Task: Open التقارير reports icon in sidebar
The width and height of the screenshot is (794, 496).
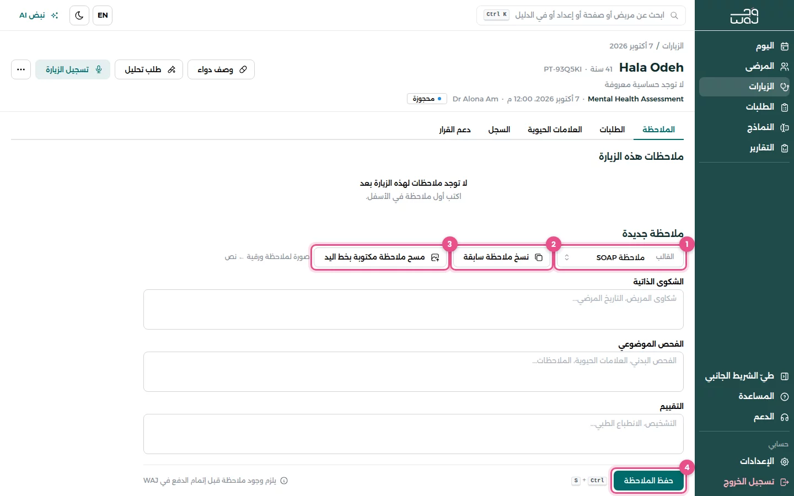Action: [x=785, y=148]
